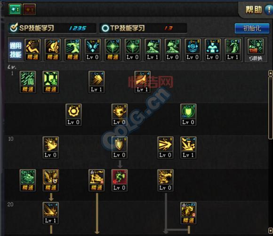The width and height of the screenshot is (273, 236).
Task: Open the 帮助 help button
Action: click(x=257, y=9)
